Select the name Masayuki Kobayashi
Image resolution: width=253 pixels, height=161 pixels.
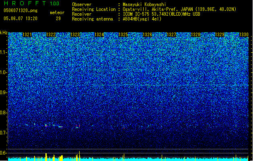click(144, 4)
